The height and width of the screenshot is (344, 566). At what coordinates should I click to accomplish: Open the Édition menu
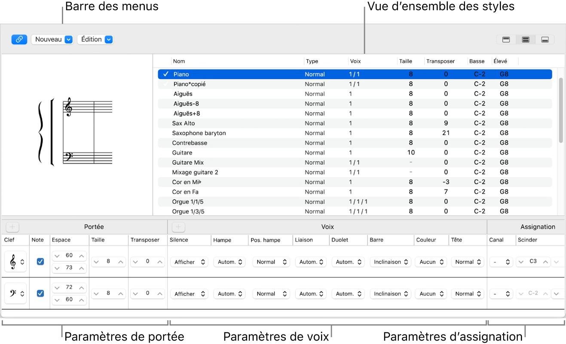(x=96, y=40)
